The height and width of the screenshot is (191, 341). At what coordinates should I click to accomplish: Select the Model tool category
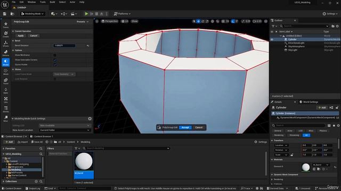[x=6, y=62]
